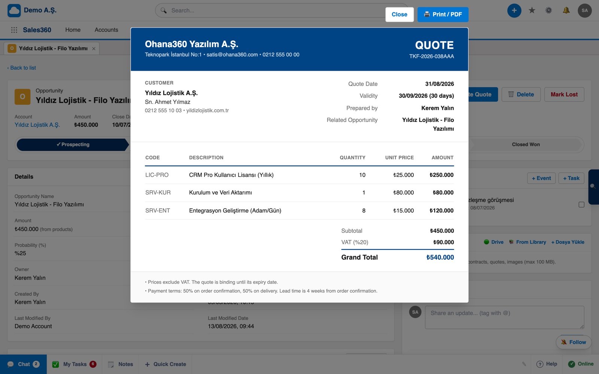Click the Print / PDF button
Image resolution: width=599 pixels, height=374 pixels.
tap(443, 15)
